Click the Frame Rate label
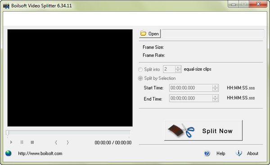 (154, 55)
